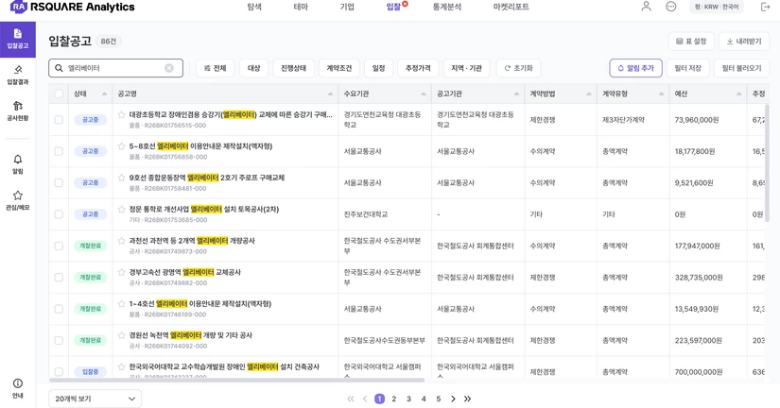Check the 9호선 종합운동장역 row checkbox
The width and height of the screenshot is (780, 408).
59,183
